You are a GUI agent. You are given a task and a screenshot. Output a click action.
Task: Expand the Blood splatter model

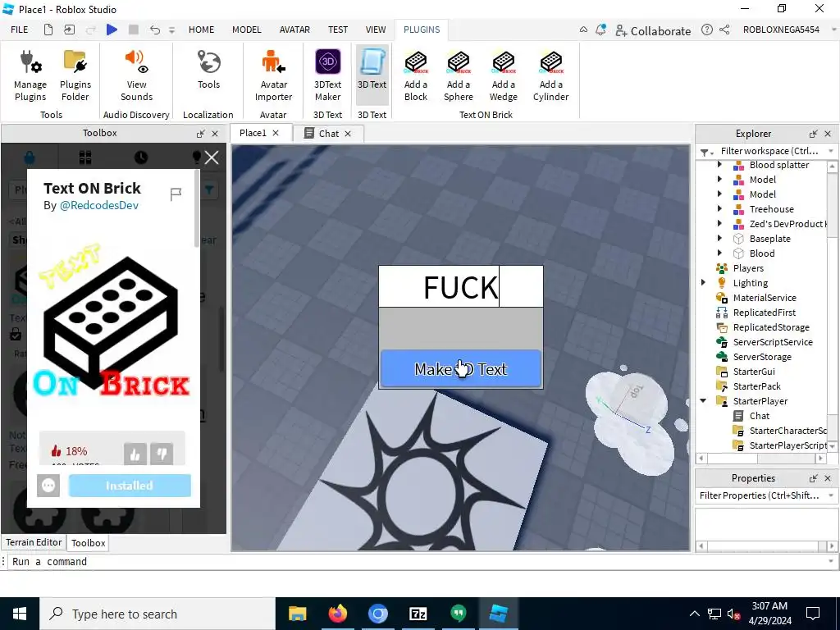point(719,165)
